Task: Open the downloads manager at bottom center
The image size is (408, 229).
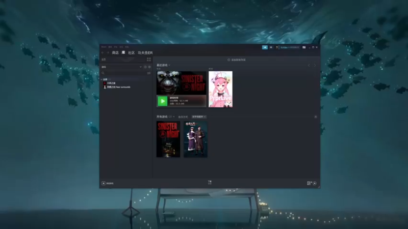Action: pyautogui.click(x=210, y=183)
